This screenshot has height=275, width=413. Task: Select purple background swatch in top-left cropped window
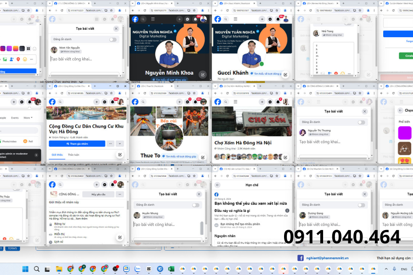[9, 49]
